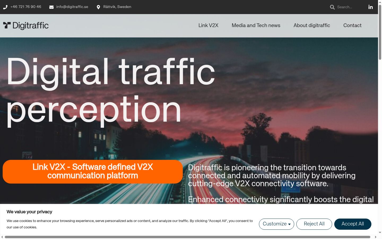Navigate to the Contact page
Screen dimensions: 382x239
(352, 25)
